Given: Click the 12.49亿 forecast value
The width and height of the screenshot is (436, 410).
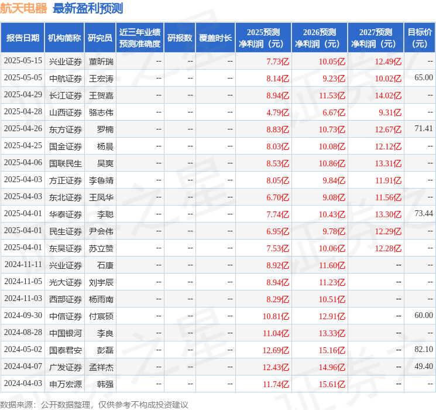Looking at the screenshot, I should (388, 61).
